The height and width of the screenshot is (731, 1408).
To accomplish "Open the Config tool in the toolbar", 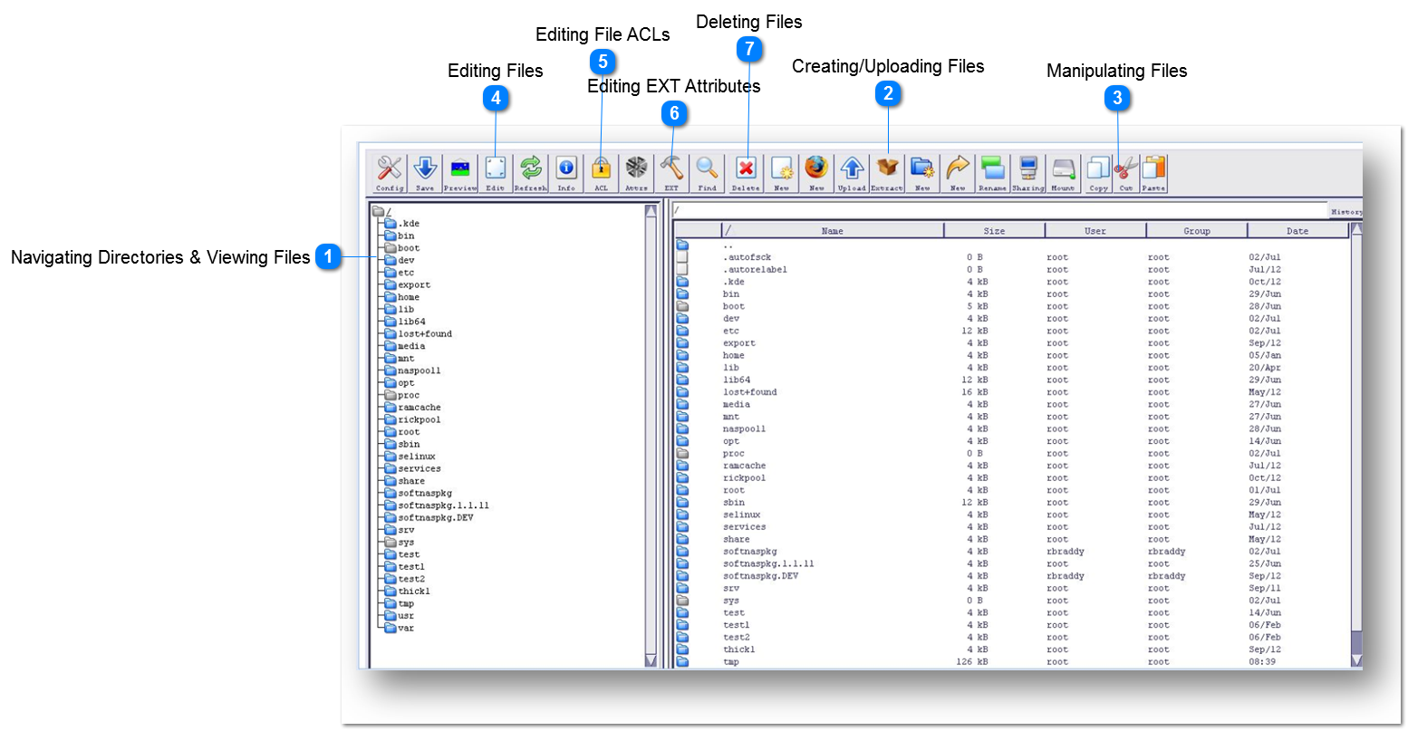I will (x=390, y=172).
